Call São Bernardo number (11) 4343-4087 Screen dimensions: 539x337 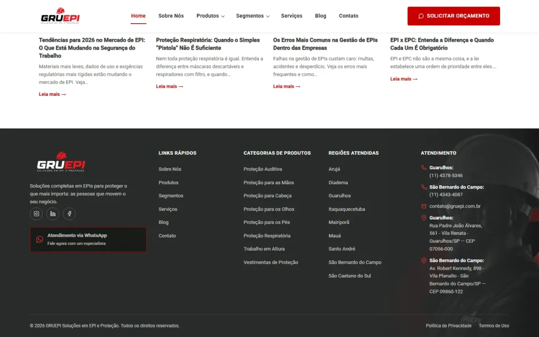(x=446, y=195)
